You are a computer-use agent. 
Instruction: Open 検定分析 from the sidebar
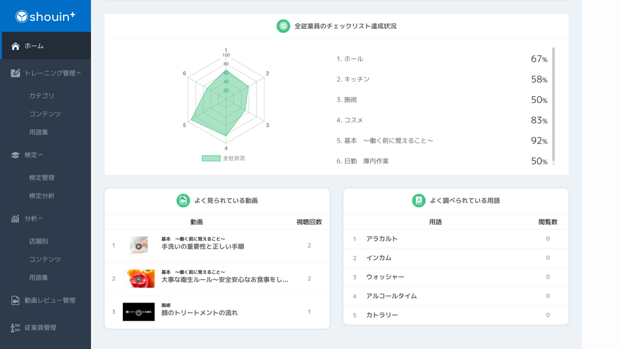(41, 196)
